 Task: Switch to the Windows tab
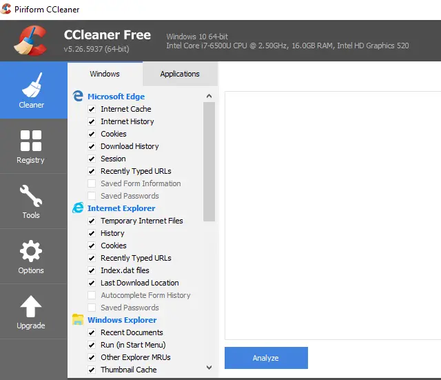click(x=105, y=74)
